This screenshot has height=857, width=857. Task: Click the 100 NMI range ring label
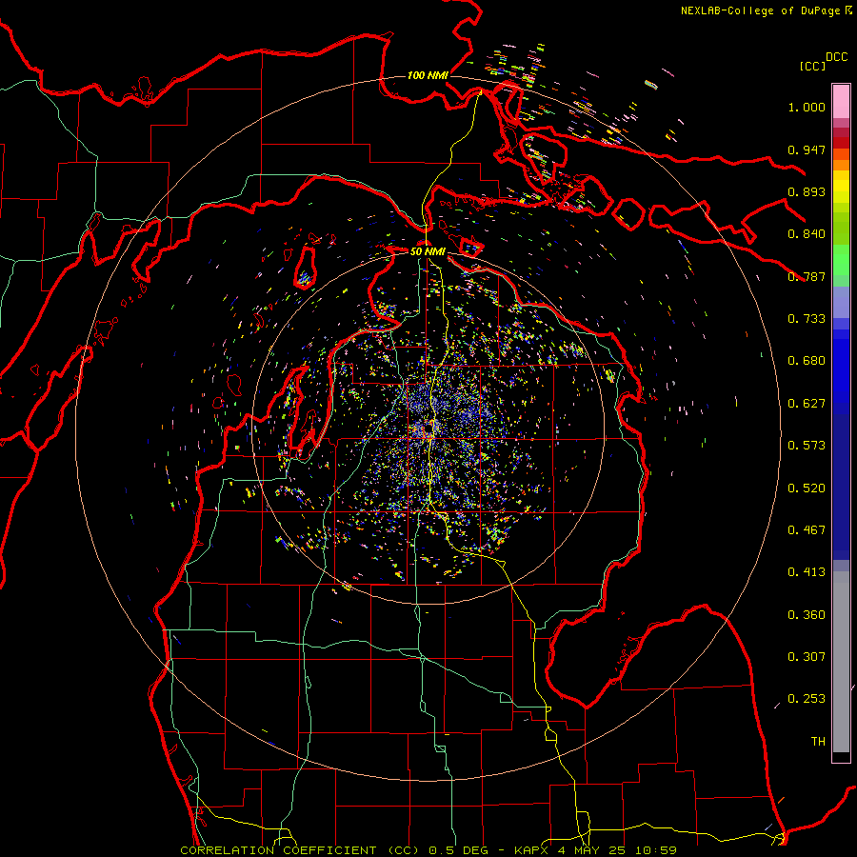[428, 75]
